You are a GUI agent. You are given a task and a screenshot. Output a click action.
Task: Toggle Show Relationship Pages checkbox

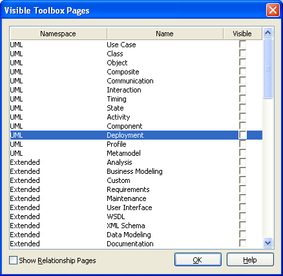click(x=13, y=260)
